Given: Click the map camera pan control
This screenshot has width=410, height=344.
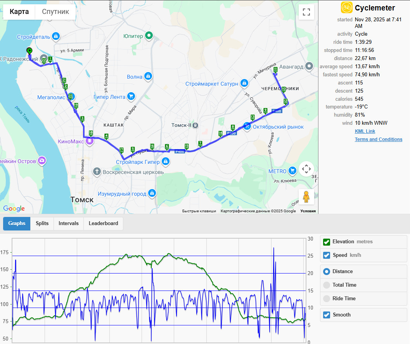Looking at the screenshot, I should (306, 169).
